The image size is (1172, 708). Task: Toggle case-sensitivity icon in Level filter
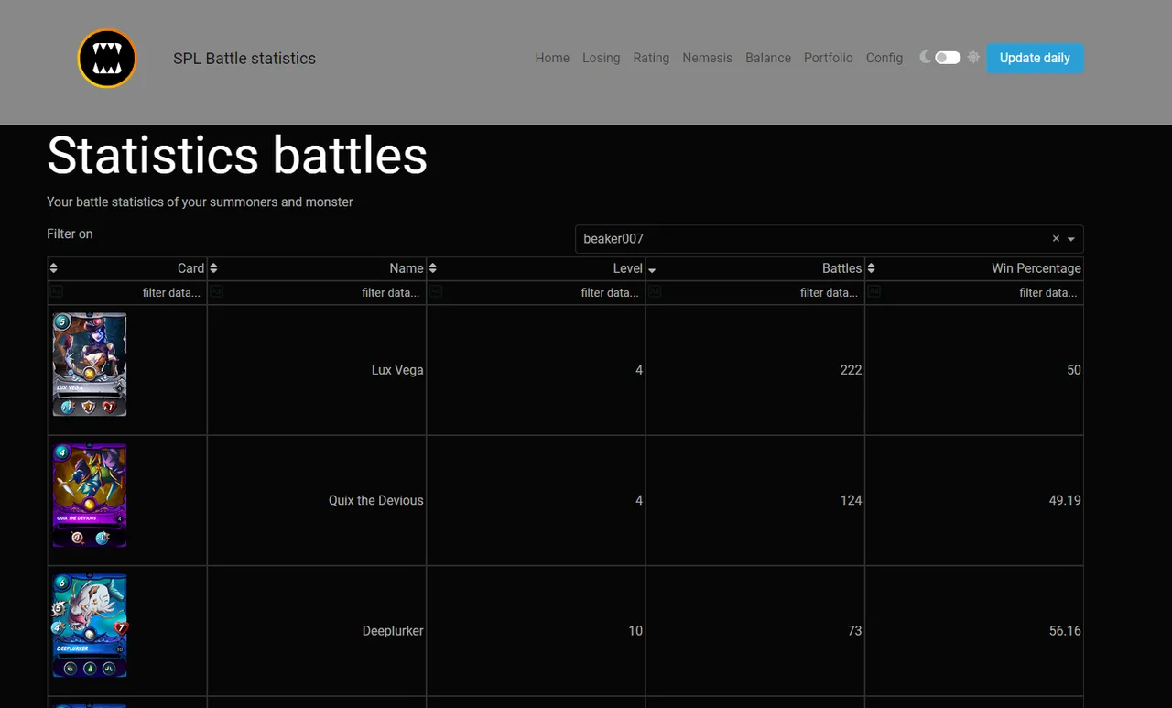click(x=436, y=291)
